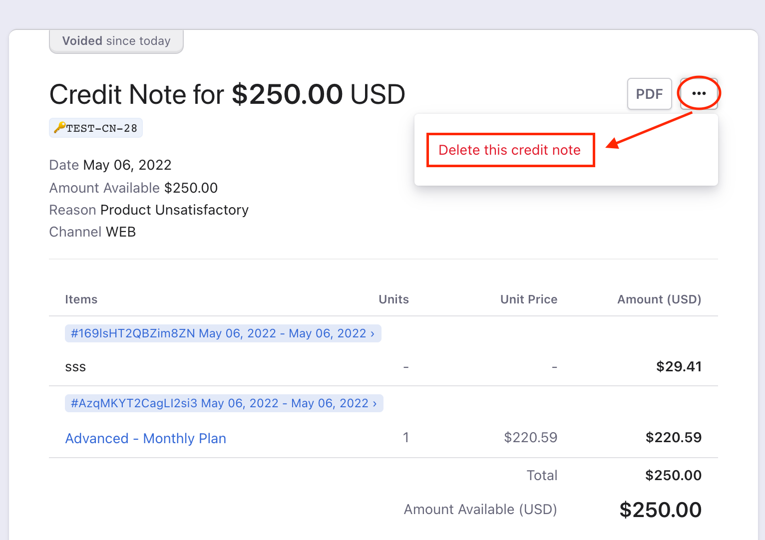Screen dimensions: 765x540
Task: Open the three-dot overflow menu button
Action: click(x=699, y=93)
